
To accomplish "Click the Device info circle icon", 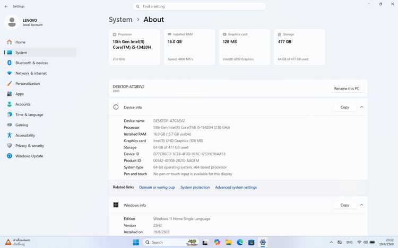I will click(116, 107).
